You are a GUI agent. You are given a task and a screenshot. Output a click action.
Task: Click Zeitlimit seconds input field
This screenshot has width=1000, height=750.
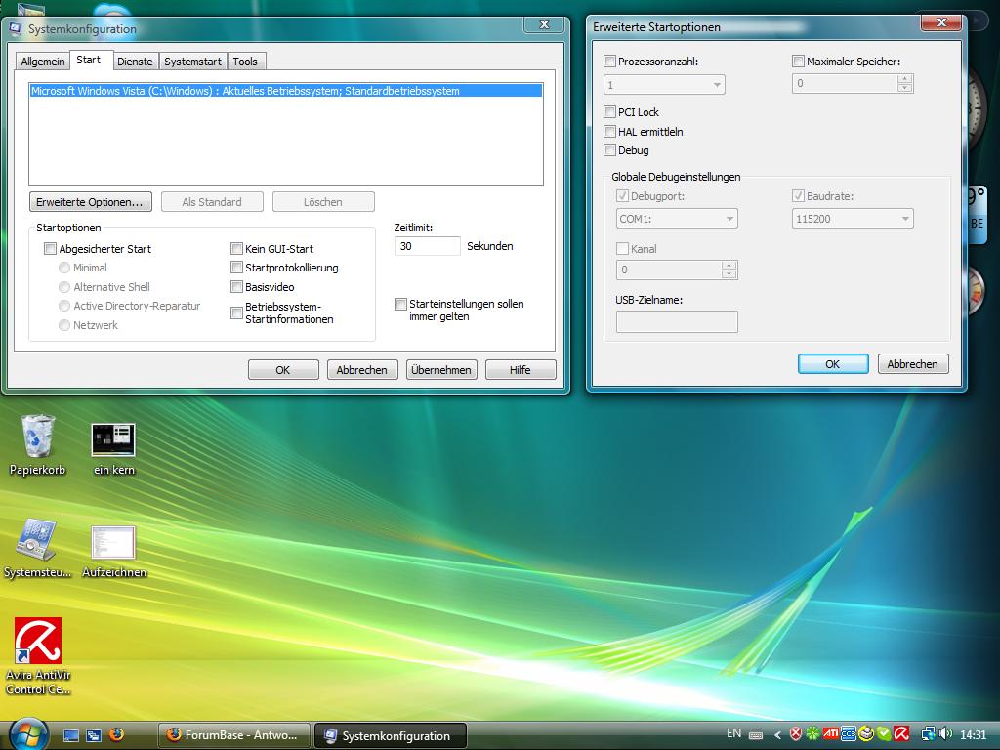[x=428, y=246]
